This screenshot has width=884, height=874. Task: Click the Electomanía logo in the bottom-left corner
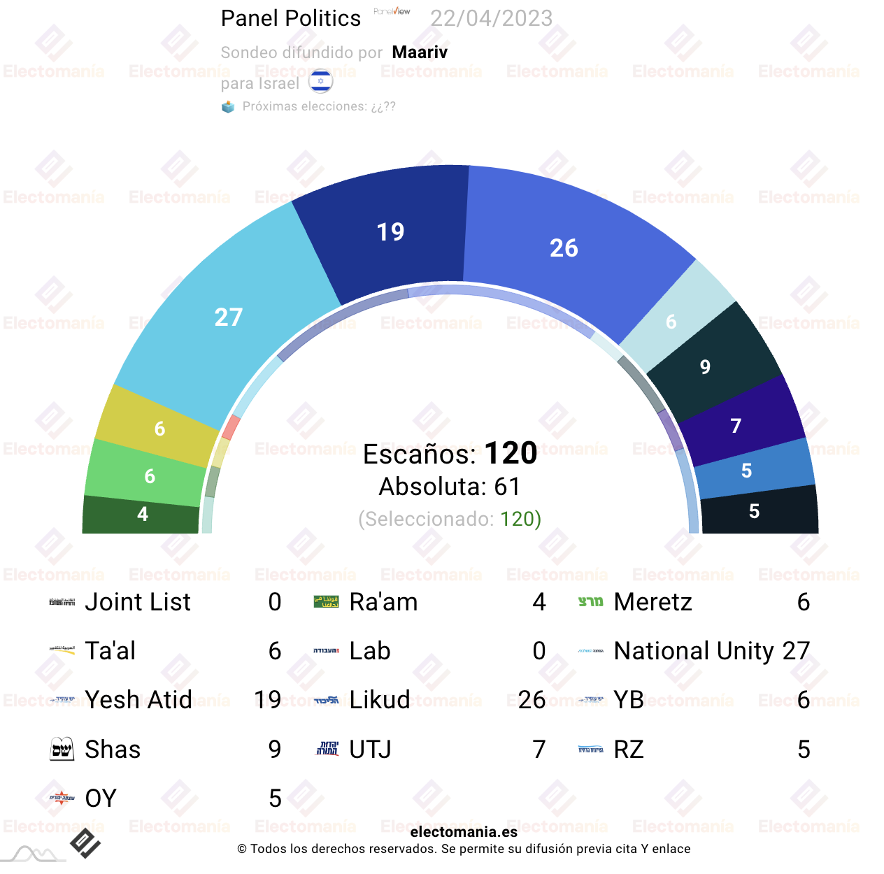(x=85, y=843)
